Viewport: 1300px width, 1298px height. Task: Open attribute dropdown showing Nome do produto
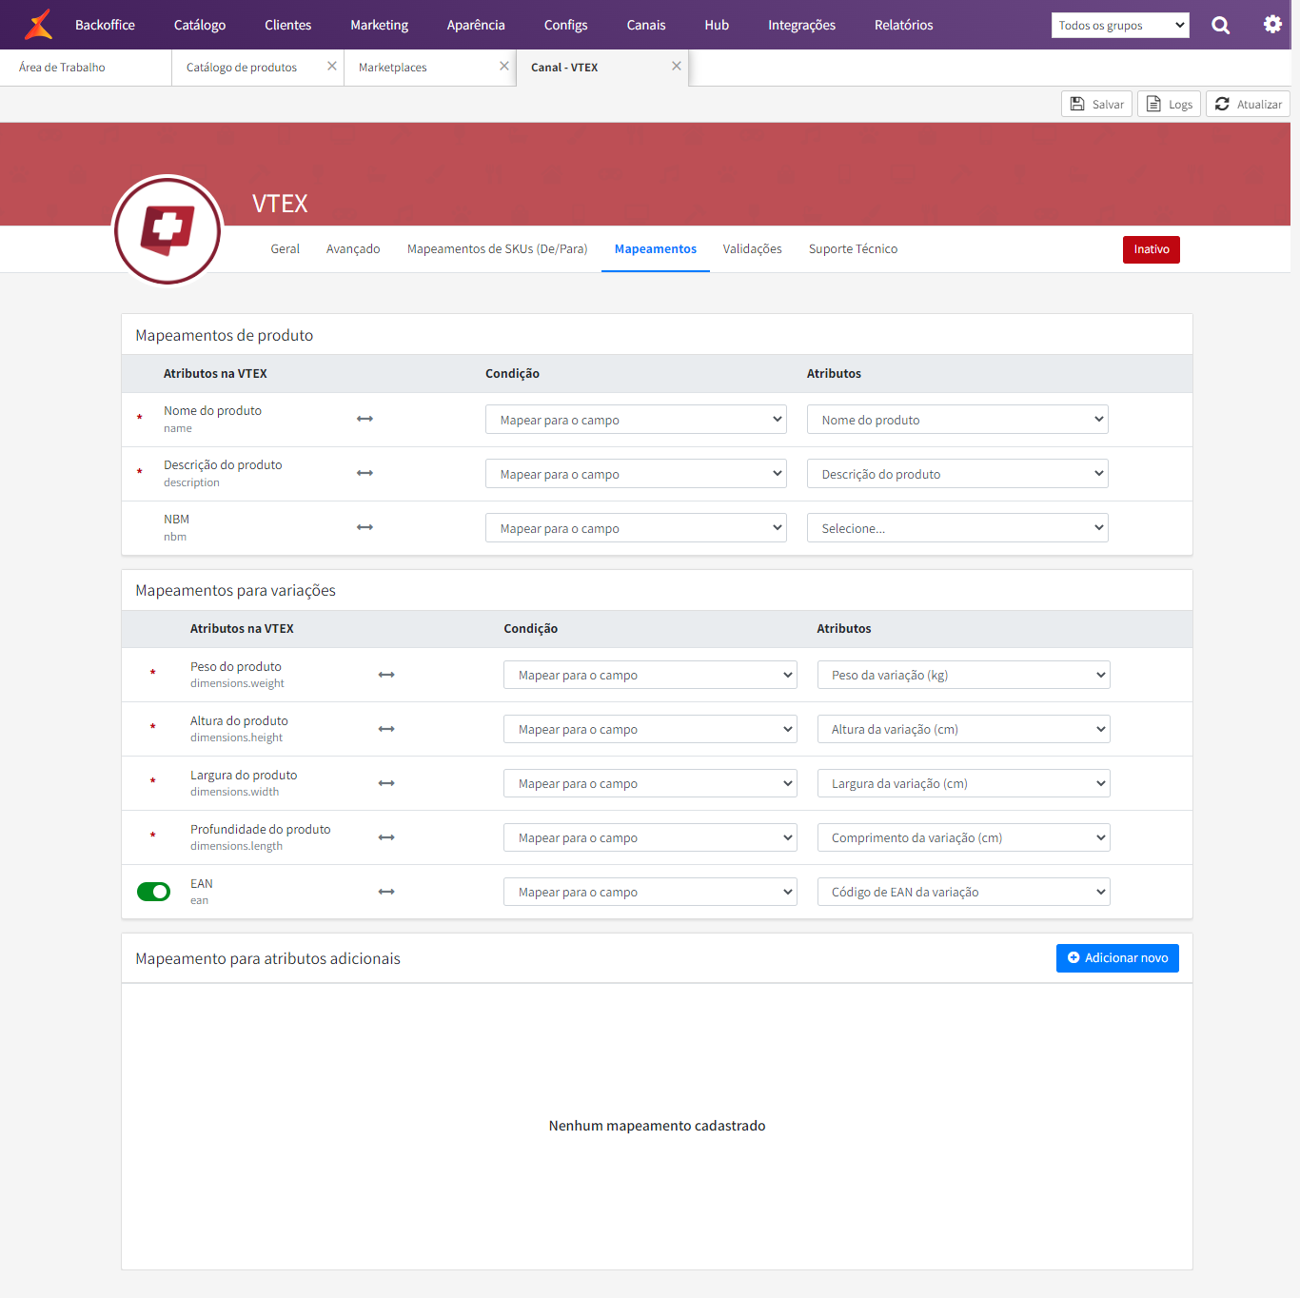click(x=957, y=420)
